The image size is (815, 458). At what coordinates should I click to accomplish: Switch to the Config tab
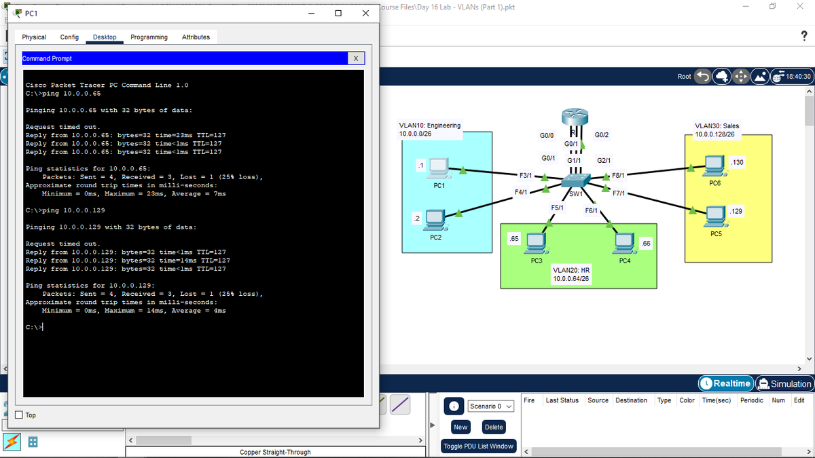tap(69, 37)
